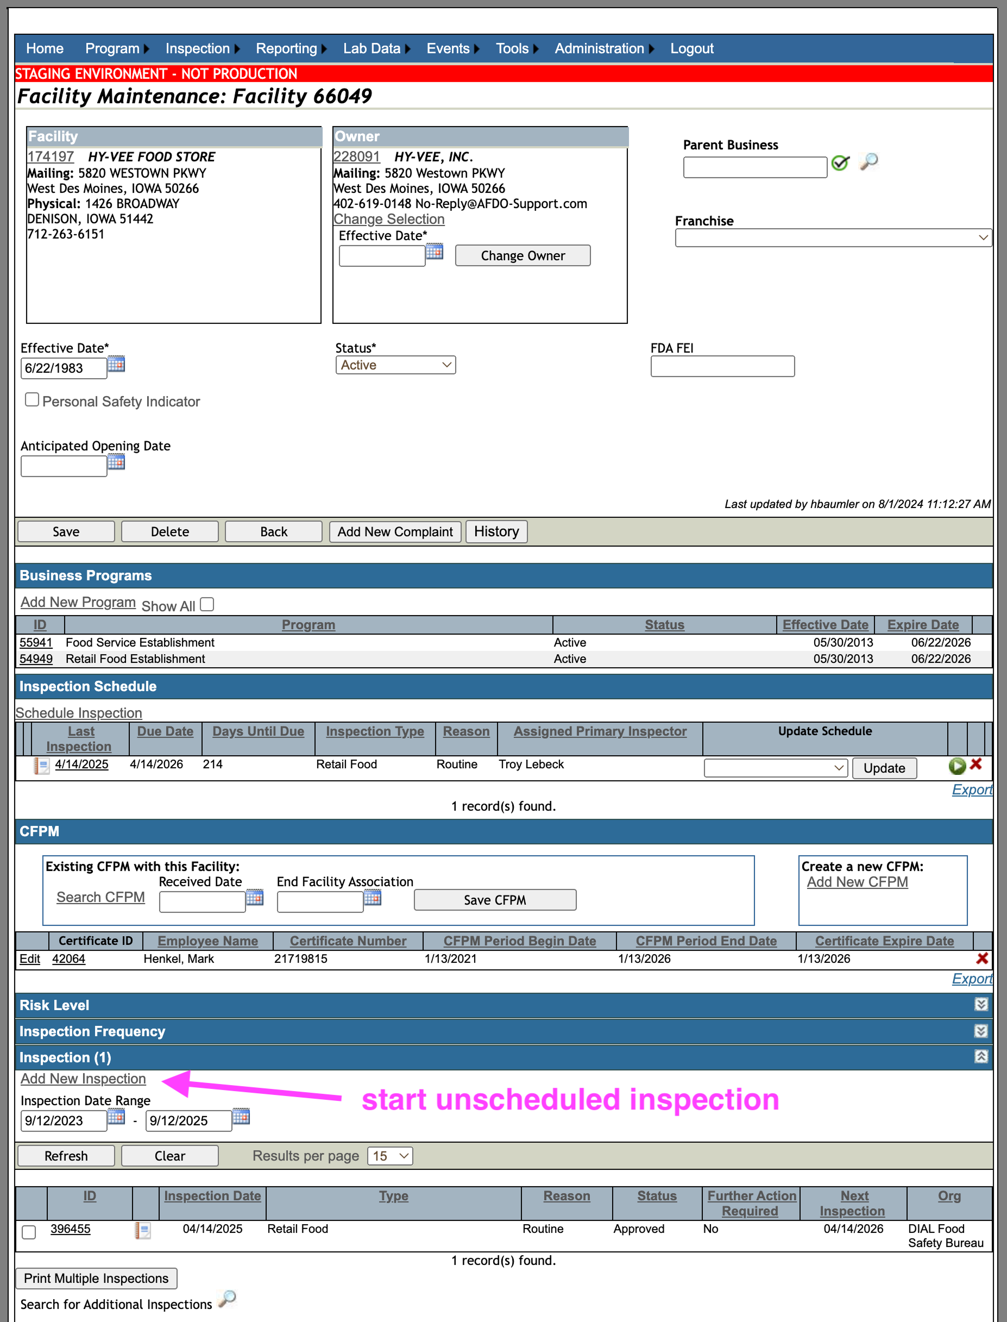
Task: Select checkbox for inspection 396455
Action: pyautogui.click(x=29, y=1232)
